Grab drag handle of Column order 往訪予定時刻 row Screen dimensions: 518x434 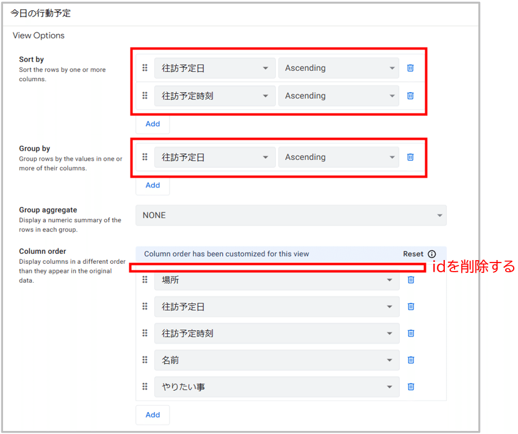pyautogui.click(x=145, y=333)
